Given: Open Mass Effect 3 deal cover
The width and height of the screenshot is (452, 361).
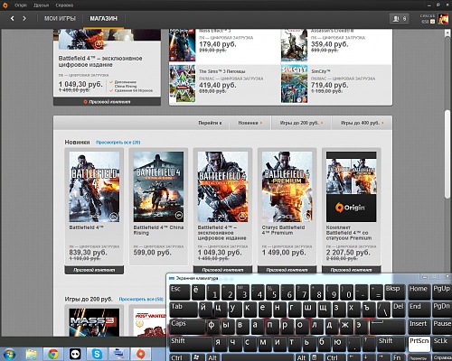Looking at the screenshot, I should 183,45.
